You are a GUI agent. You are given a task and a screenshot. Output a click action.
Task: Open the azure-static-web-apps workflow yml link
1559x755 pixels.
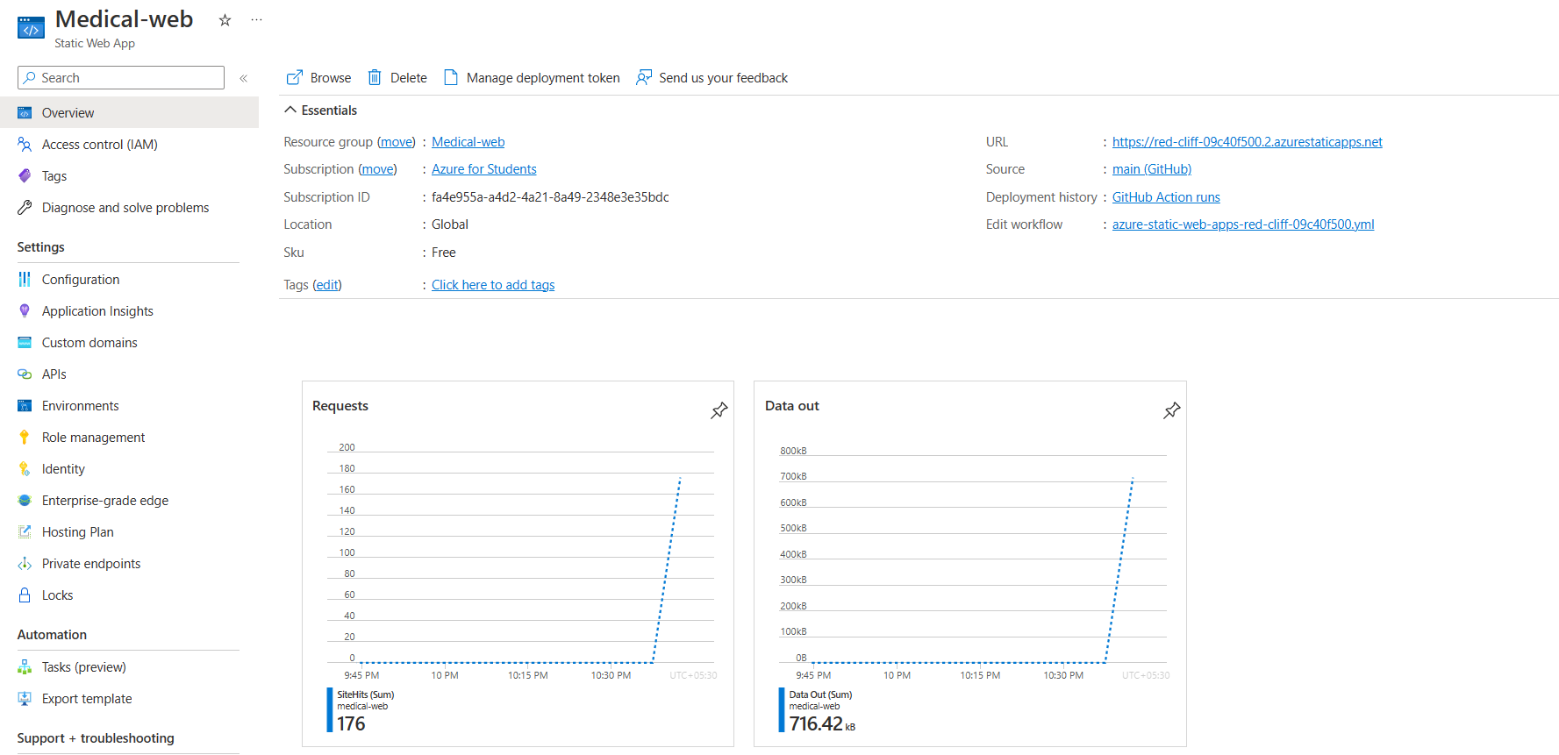pos(1243,224)
